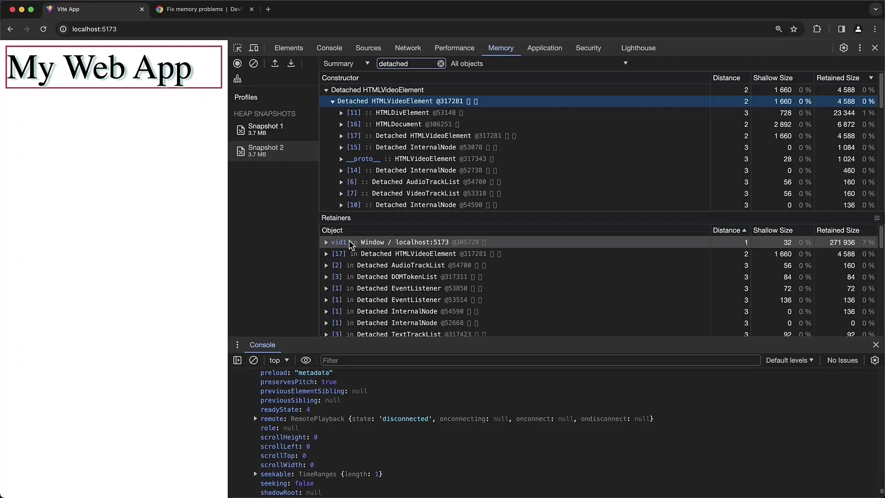
Task: Switch to the Elements tab
Action: pyautogui.click(x=288, y=47)
